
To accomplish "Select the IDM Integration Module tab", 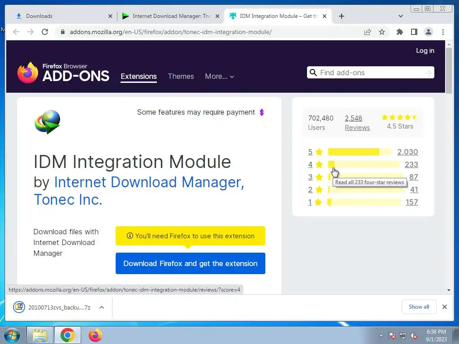I will point(277,16).
